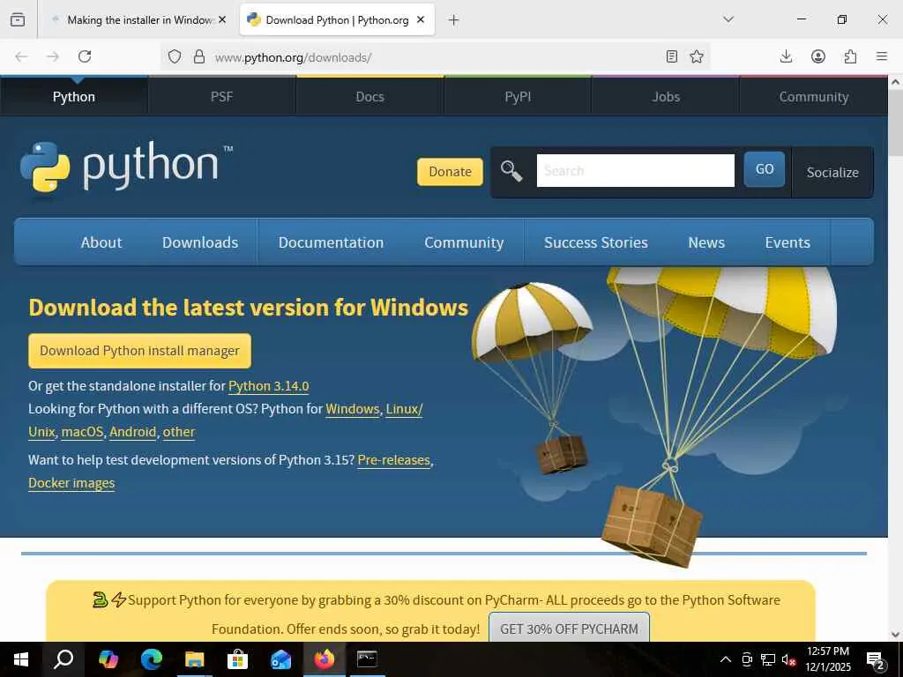Image resolution: width=903 pixels, height=677 pixels.
Task: Launch Copilot from the taskbar
Action: (x=108, y=659)
